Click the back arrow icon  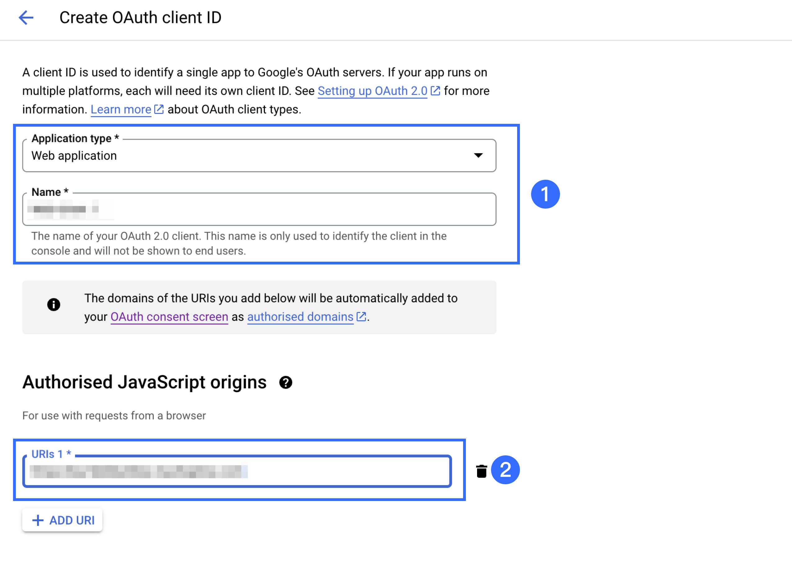(x=26, y=17)
